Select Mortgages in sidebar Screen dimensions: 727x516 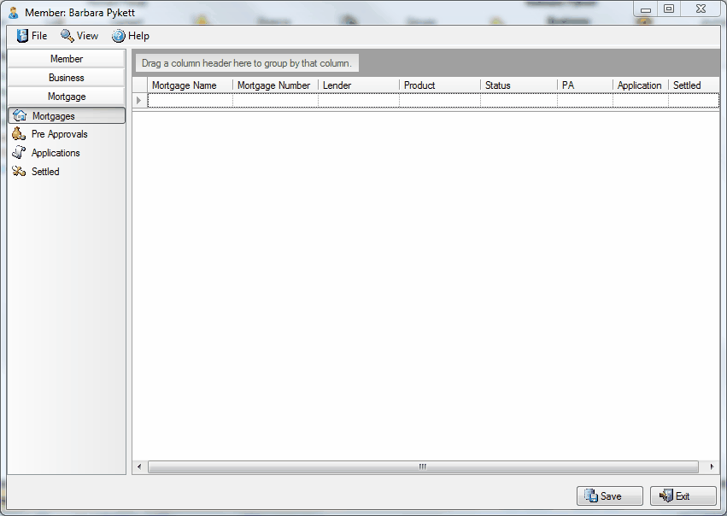(x=67, y=116)
